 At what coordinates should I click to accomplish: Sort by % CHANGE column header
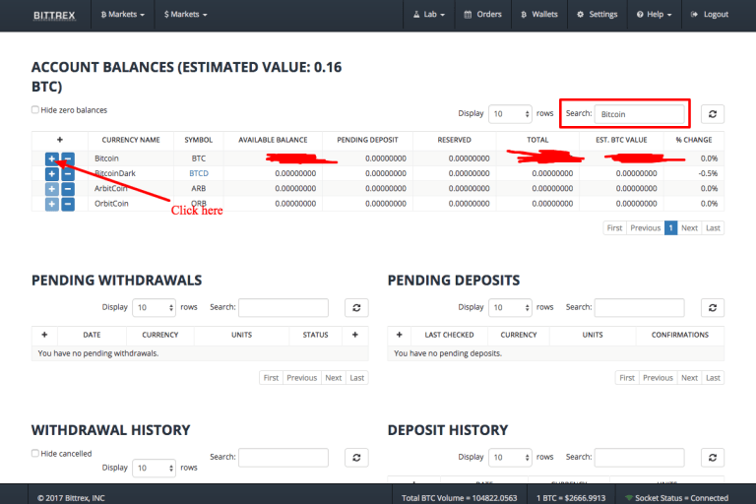(x=694, y=140)
